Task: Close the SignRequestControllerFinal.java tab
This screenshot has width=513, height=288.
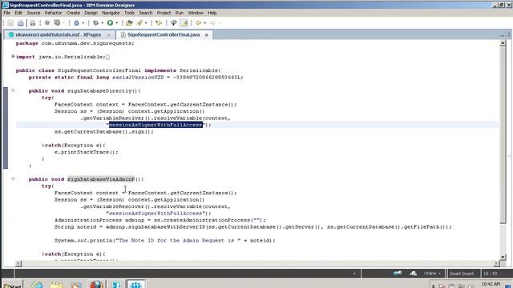Action: 207,34
